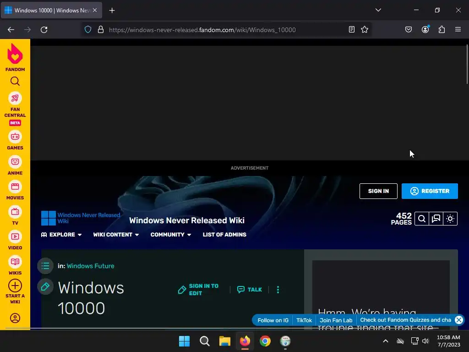Open the Talk page
The width and height of the screenshot is (469, 352).
click(250, 290)
